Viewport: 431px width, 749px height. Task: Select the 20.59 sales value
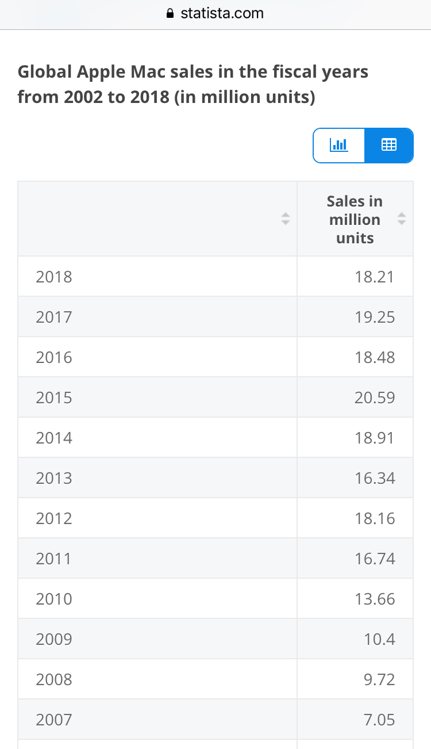[x=375, y=398]
